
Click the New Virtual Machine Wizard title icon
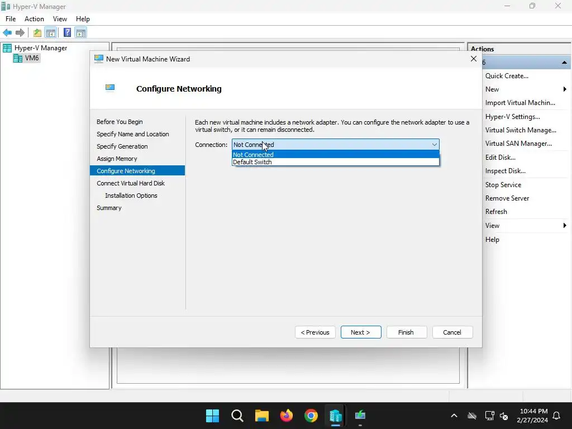tap(98, 59)
